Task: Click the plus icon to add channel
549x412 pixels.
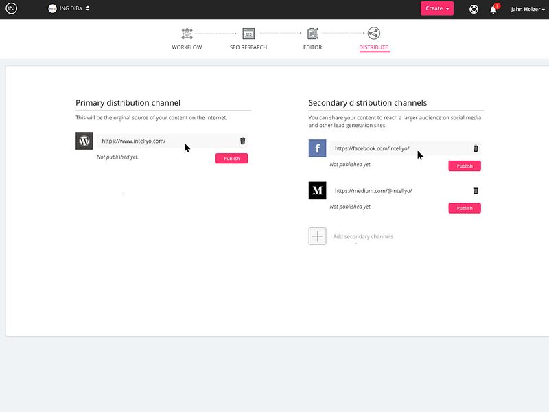Action: coord(317,236)
